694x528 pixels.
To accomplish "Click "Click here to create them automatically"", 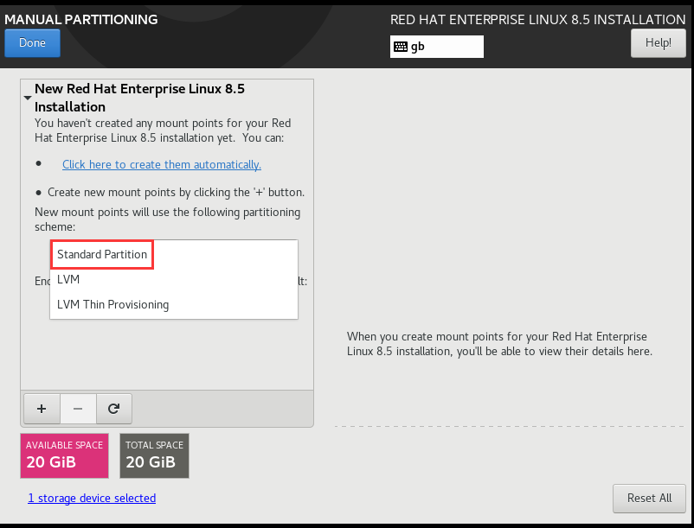I will tap(161, 164).
